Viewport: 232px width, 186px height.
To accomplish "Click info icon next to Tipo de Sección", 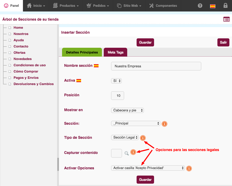I will coord(143,138).
